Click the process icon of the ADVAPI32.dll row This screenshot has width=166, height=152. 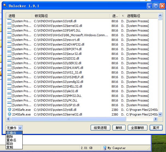(x=9, y=44)
